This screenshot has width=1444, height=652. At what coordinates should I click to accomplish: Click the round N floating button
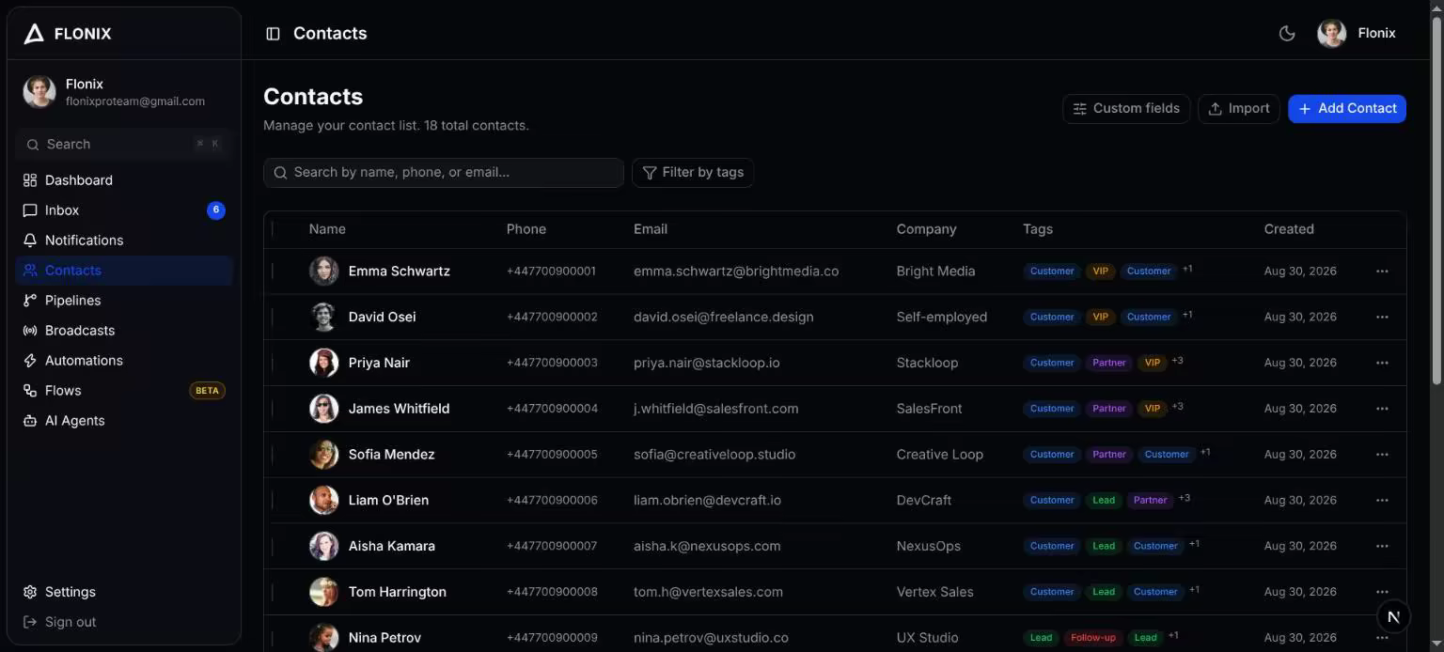[x=1393, y=616]
